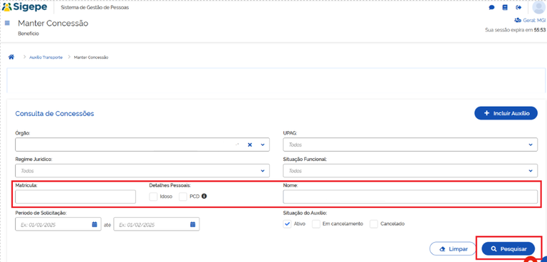The width and height of the screenshot is (547, 262).
Task: Open the Situação Funcional dropdown
Action: click(x=410, y=171)
